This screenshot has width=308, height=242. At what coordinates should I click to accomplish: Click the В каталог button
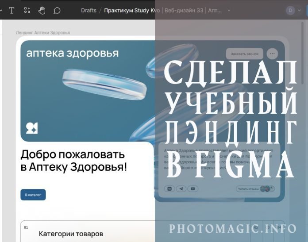33,195
